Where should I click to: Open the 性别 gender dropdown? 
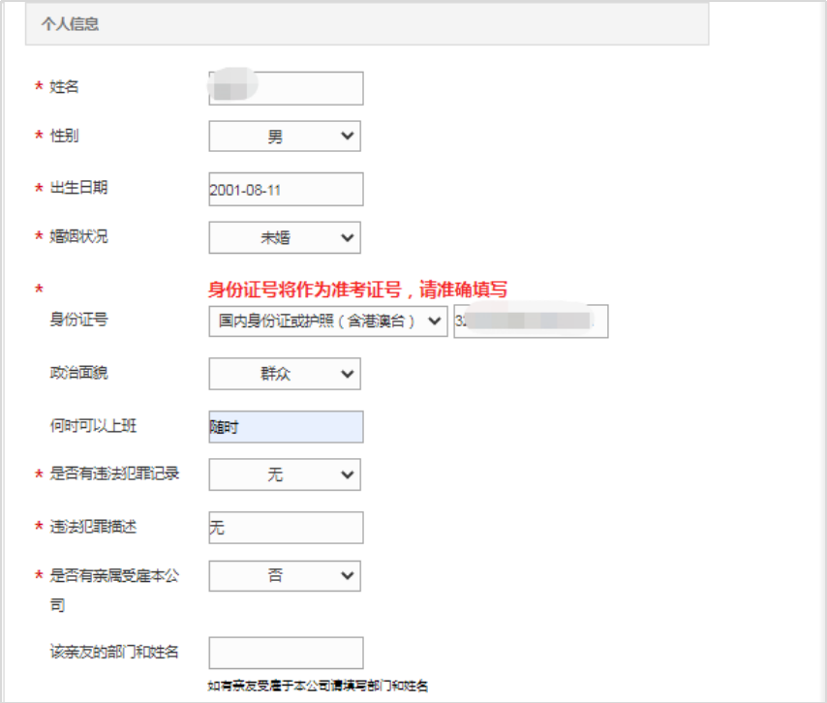[x=285, y=137]
